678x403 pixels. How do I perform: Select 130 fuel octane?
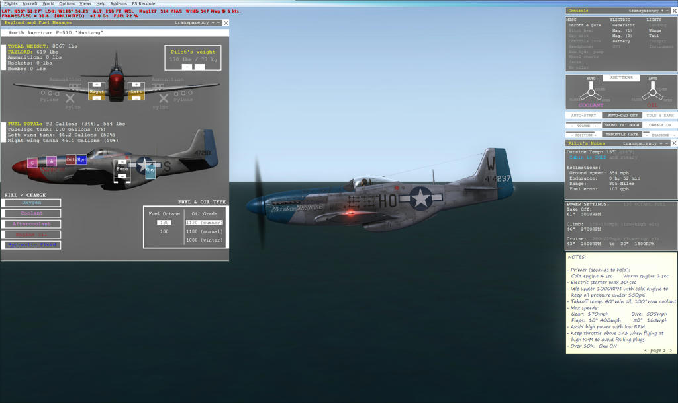[164, 223]
